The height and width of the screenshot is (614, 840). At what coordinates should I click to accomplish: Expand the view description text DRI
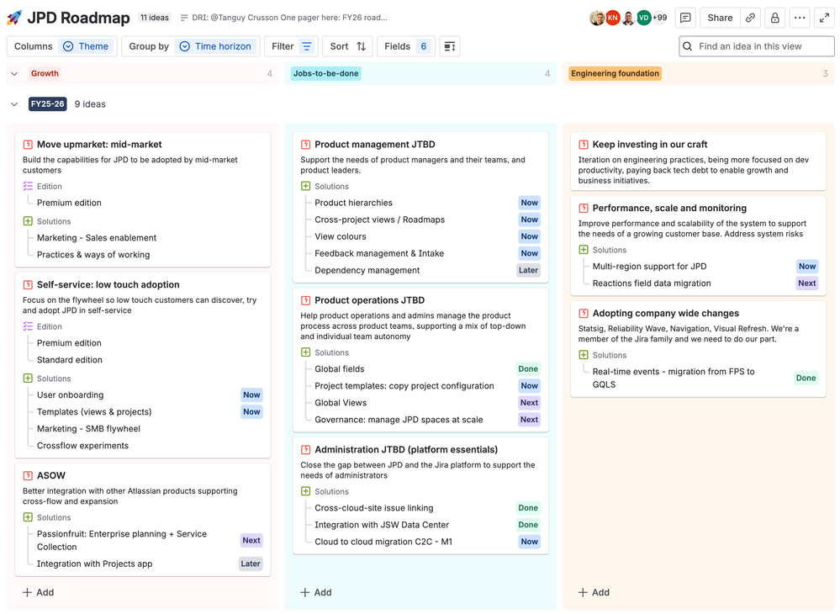[x=284, y=18]
